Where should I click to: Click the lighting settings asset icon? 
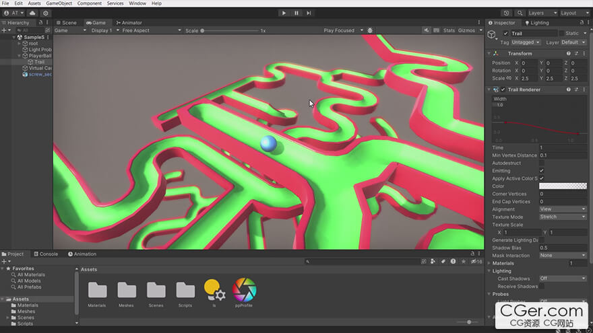point(214,290)
